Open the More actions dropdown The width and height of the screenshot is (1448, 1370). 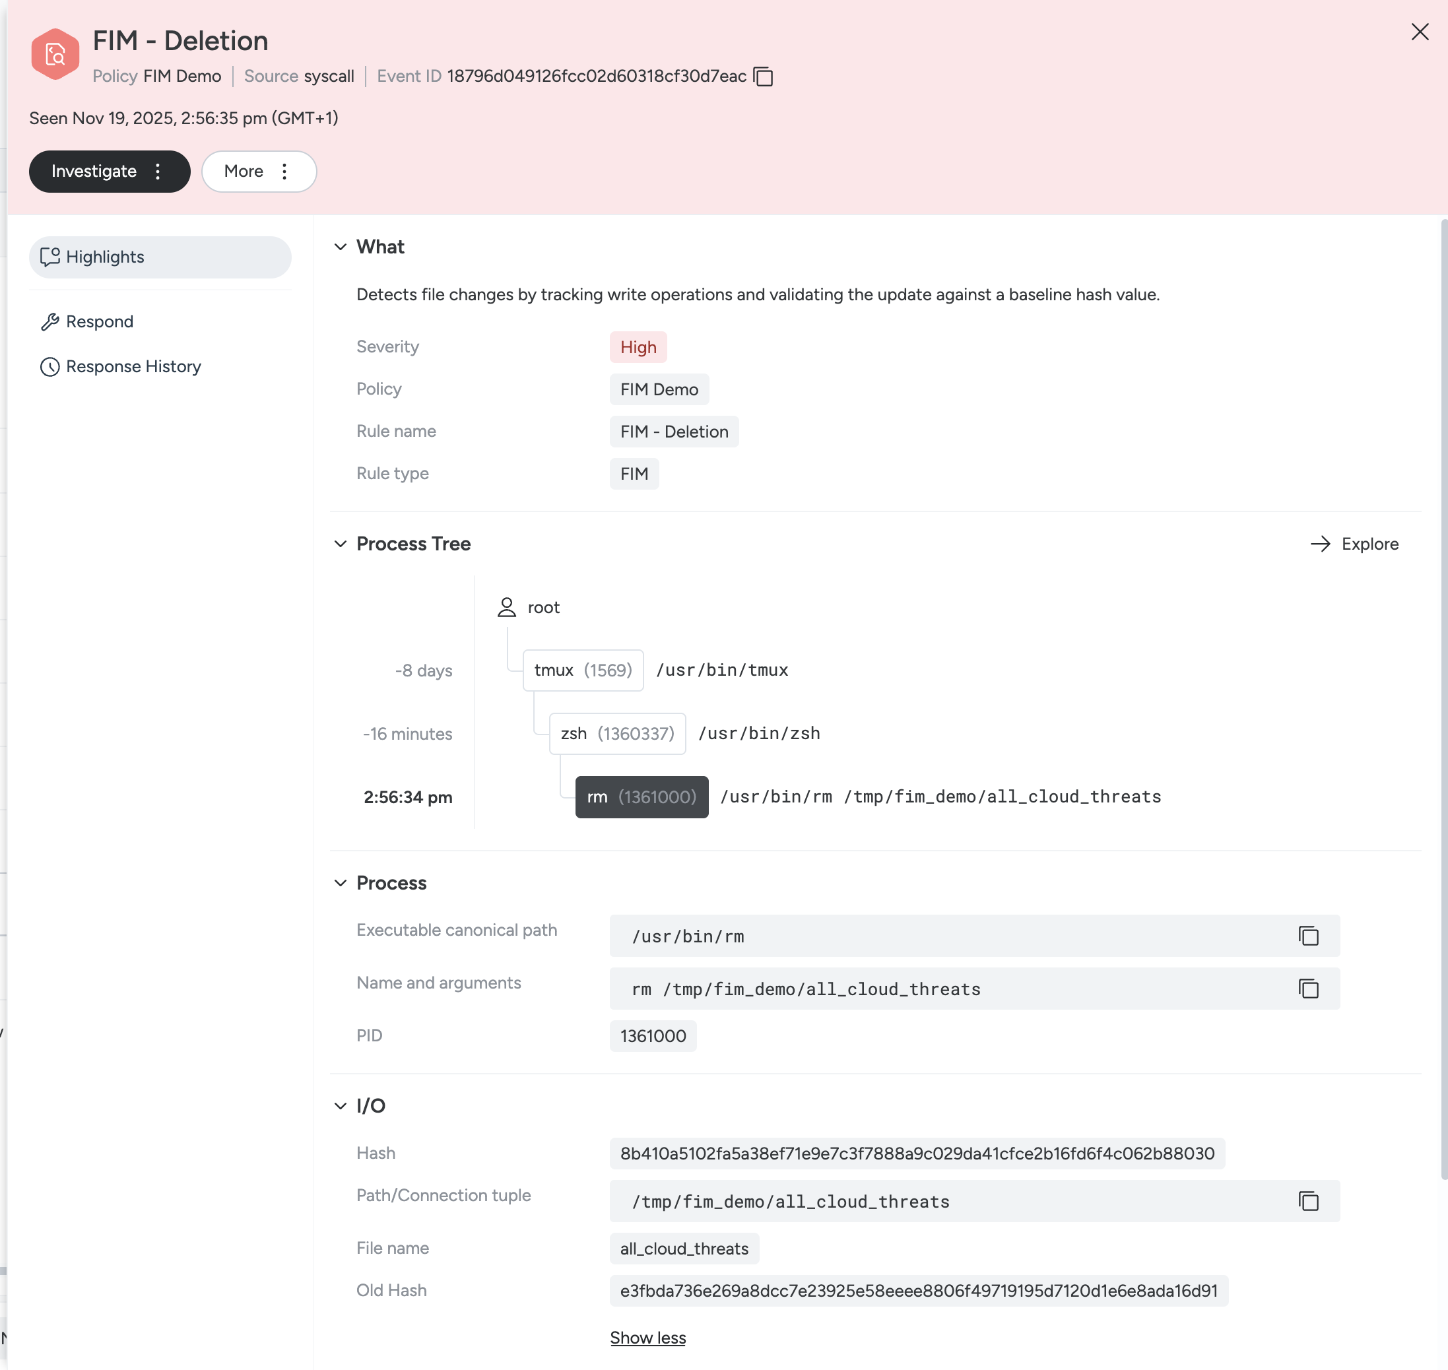pyautogui.click(x=259, y=171)
